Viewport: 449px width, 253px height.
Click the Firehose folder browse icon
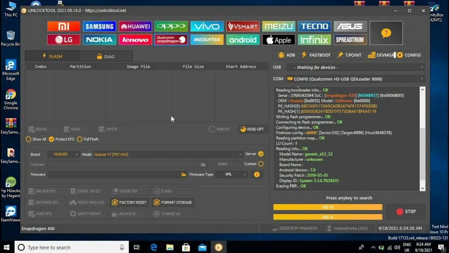coord(203,164)
